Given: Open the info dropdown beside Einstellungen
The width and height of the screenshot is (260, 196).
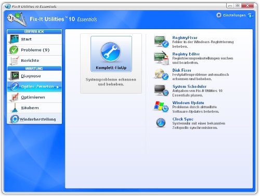Looking at the screenshot, I should (x=251, y=16).
